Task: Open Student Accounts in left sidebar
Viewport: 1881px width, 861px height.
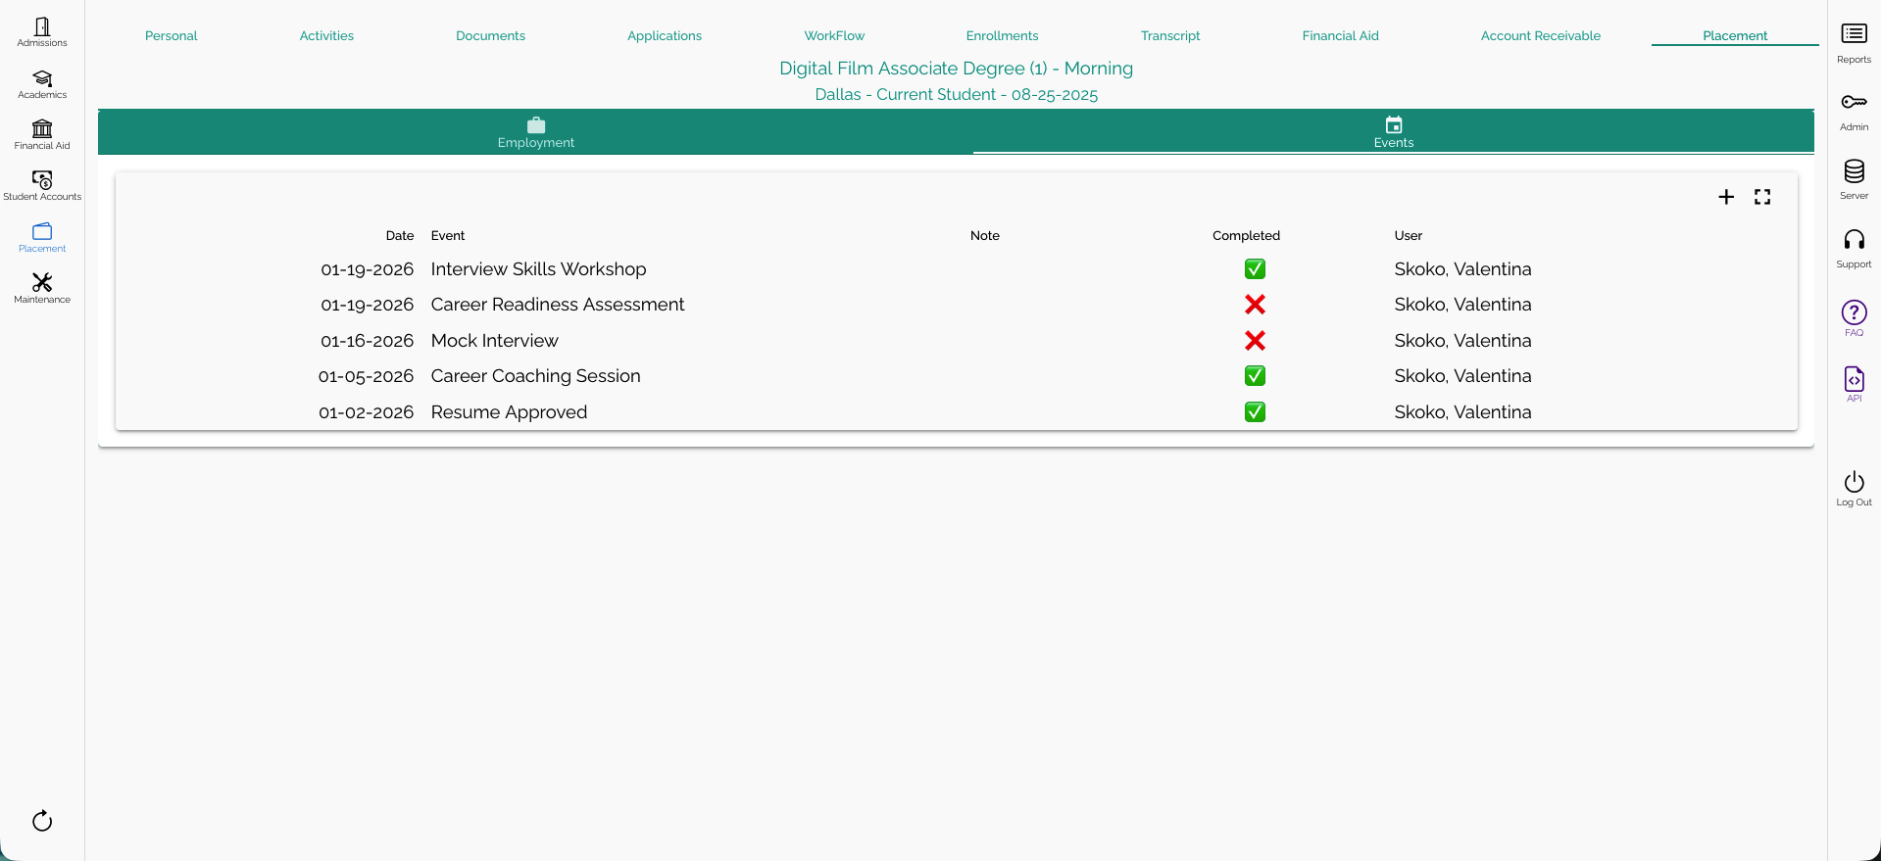Action: coord(42,185)
